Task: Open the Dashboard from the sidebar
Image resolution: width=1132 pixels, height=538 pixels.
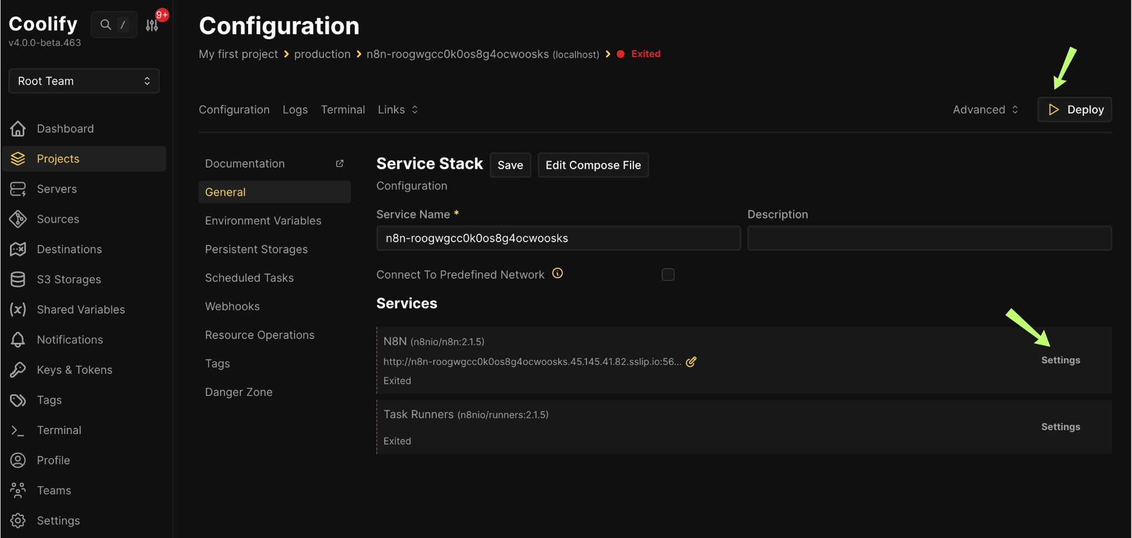Action: 65,128
